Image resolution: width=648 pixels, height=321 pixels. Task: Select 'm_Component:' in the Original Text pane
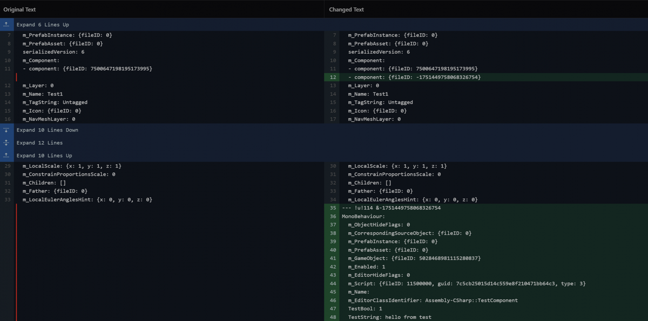[41, 60]
